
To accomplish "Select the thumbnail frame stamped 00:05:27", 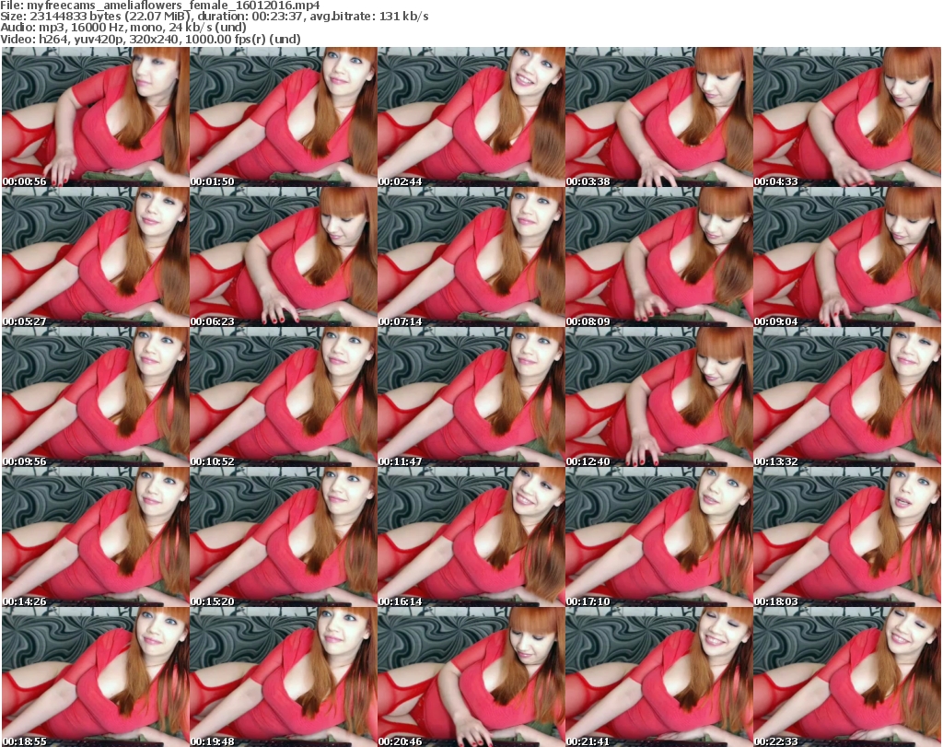I will (96, 257).
